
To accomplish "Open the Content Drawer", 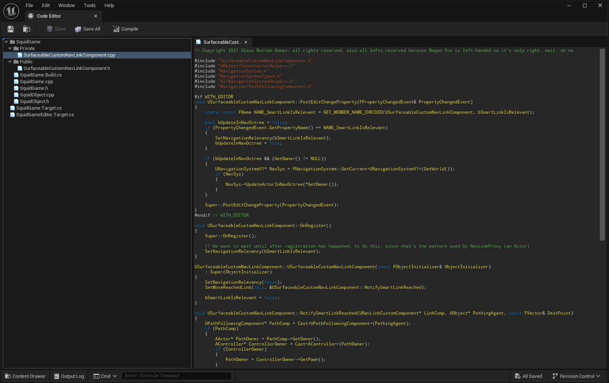I will point(25,376).
